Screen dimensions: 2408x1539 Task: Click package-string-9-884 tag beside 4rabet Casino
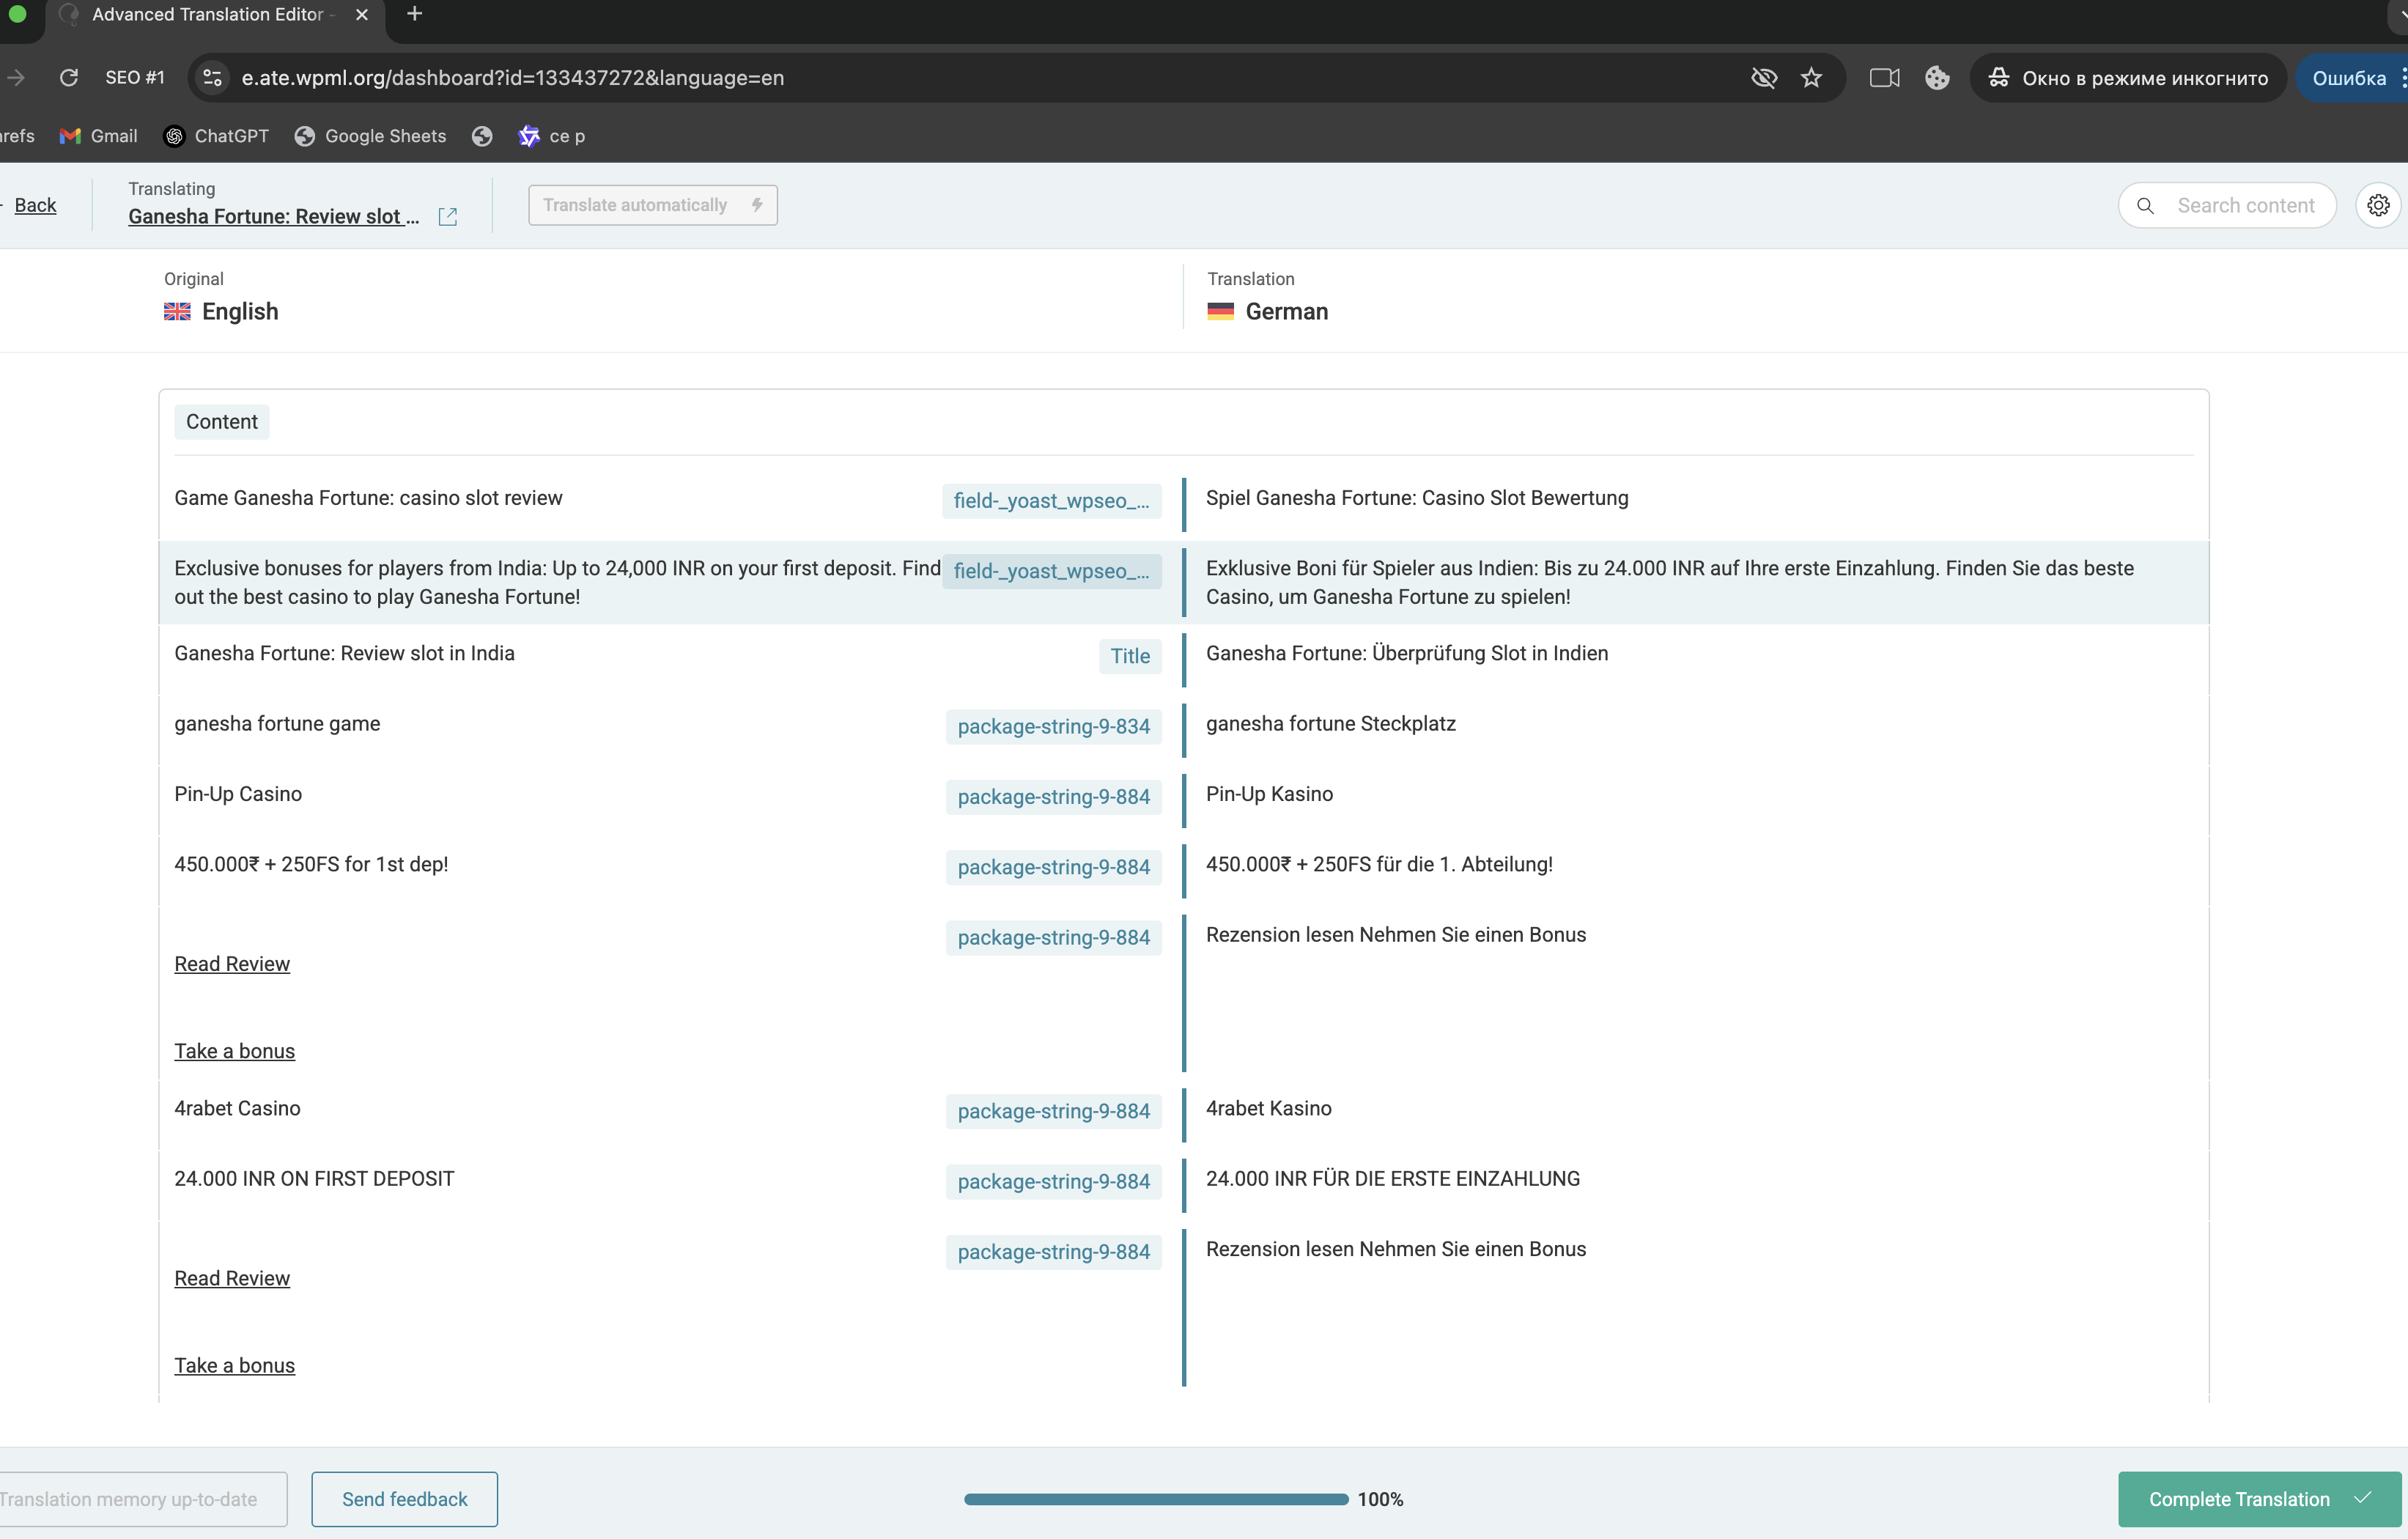click(1053, 1111)
